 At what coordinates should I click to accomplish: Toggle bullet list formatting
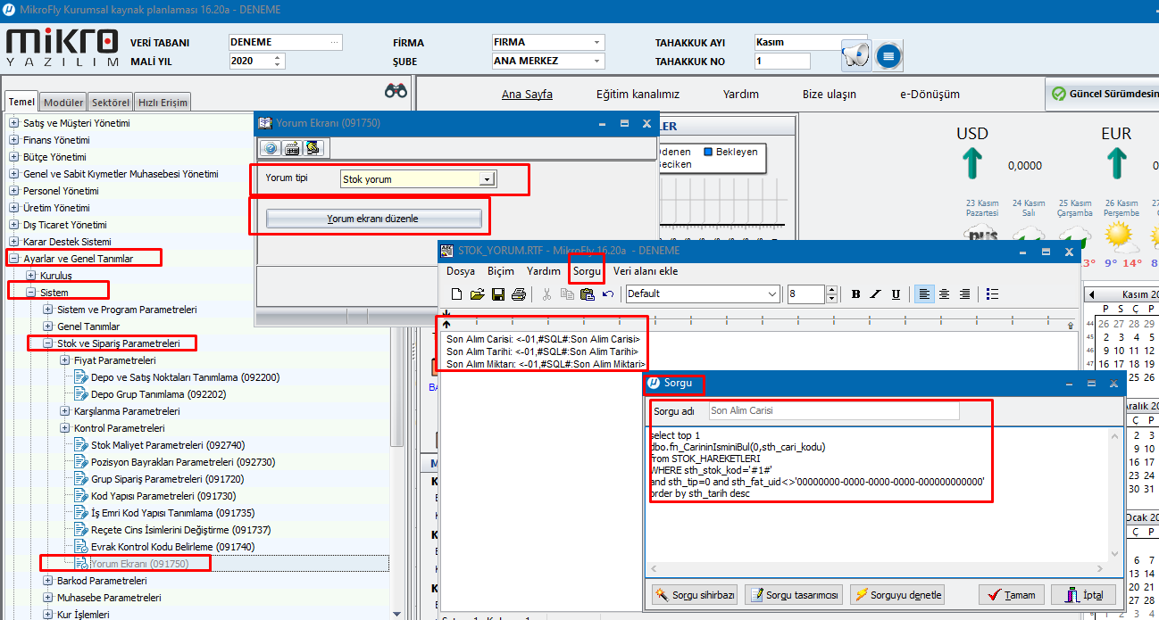[992, 294]
